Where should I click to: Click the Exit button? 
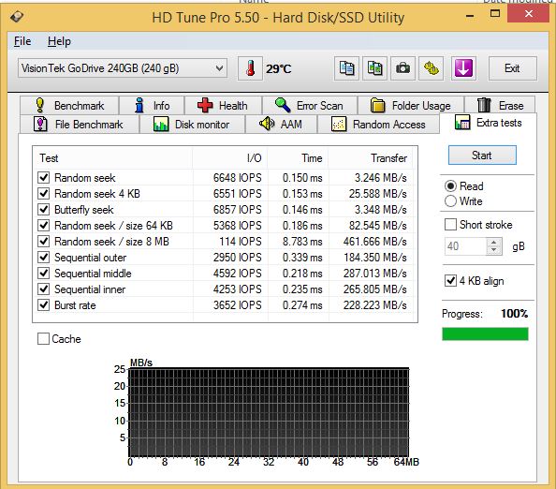tap(512, 68)
